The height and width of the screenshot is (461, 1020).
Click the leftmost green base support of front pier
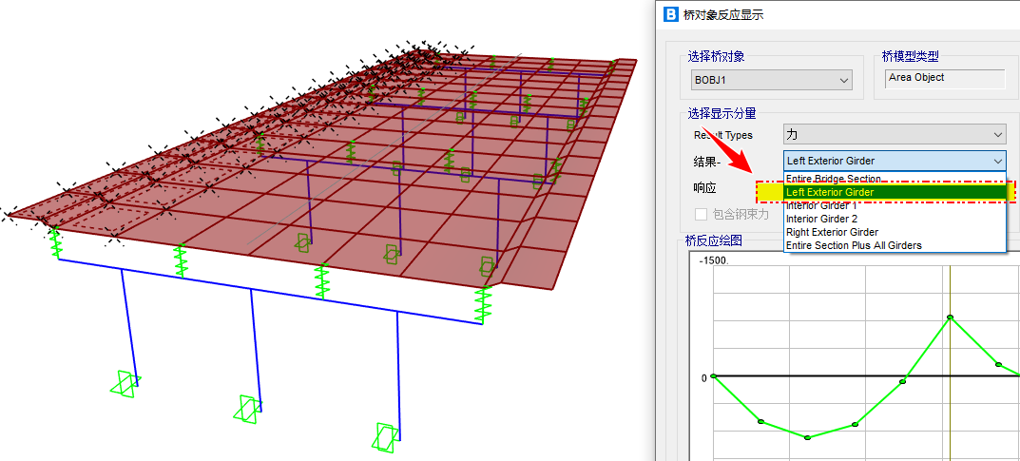(x=124, y=382)
